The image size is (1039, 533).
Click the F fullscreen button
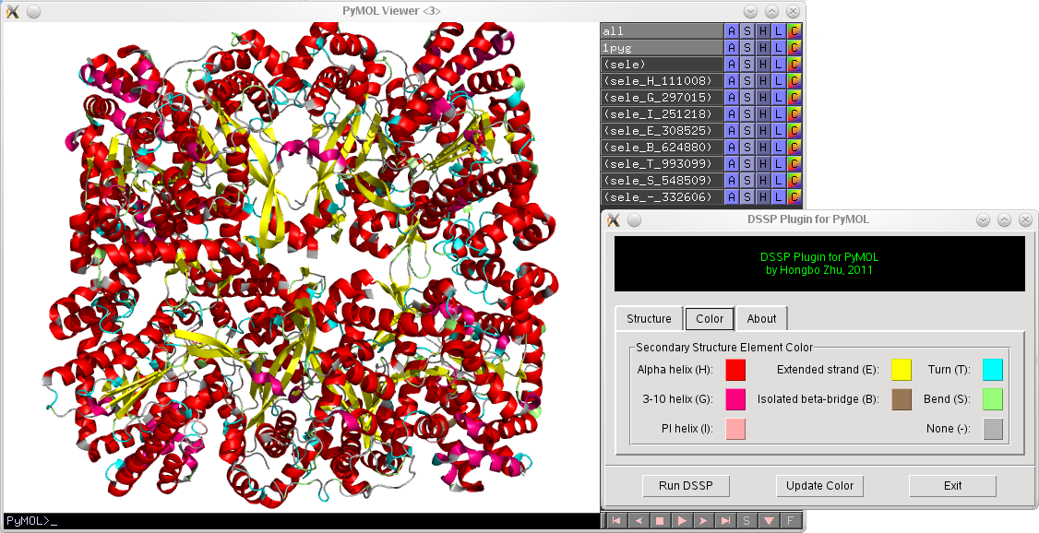coord(791,521)
